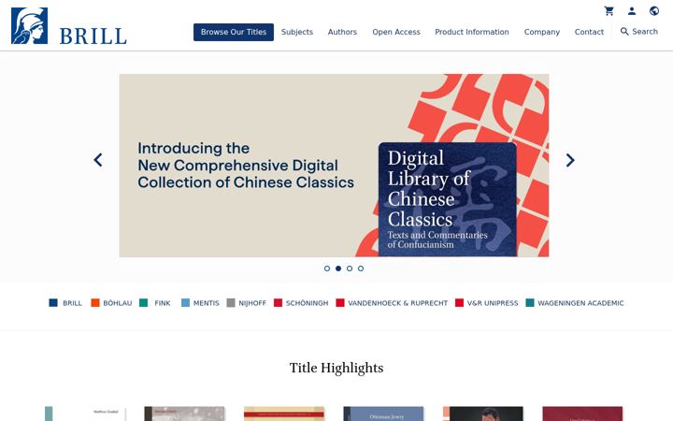Open the FINK imprint link
The width and height of the screenshot is (673, 421).
coord(163,303)
